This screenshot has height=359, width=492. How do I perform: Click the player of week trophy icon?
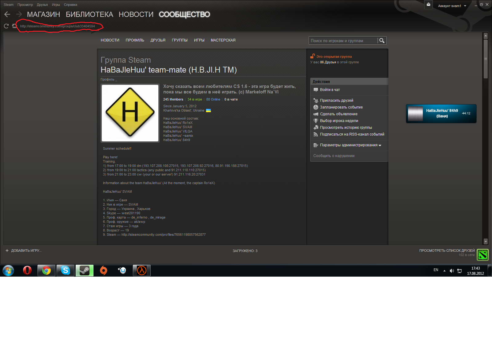[x=316, y=121]
